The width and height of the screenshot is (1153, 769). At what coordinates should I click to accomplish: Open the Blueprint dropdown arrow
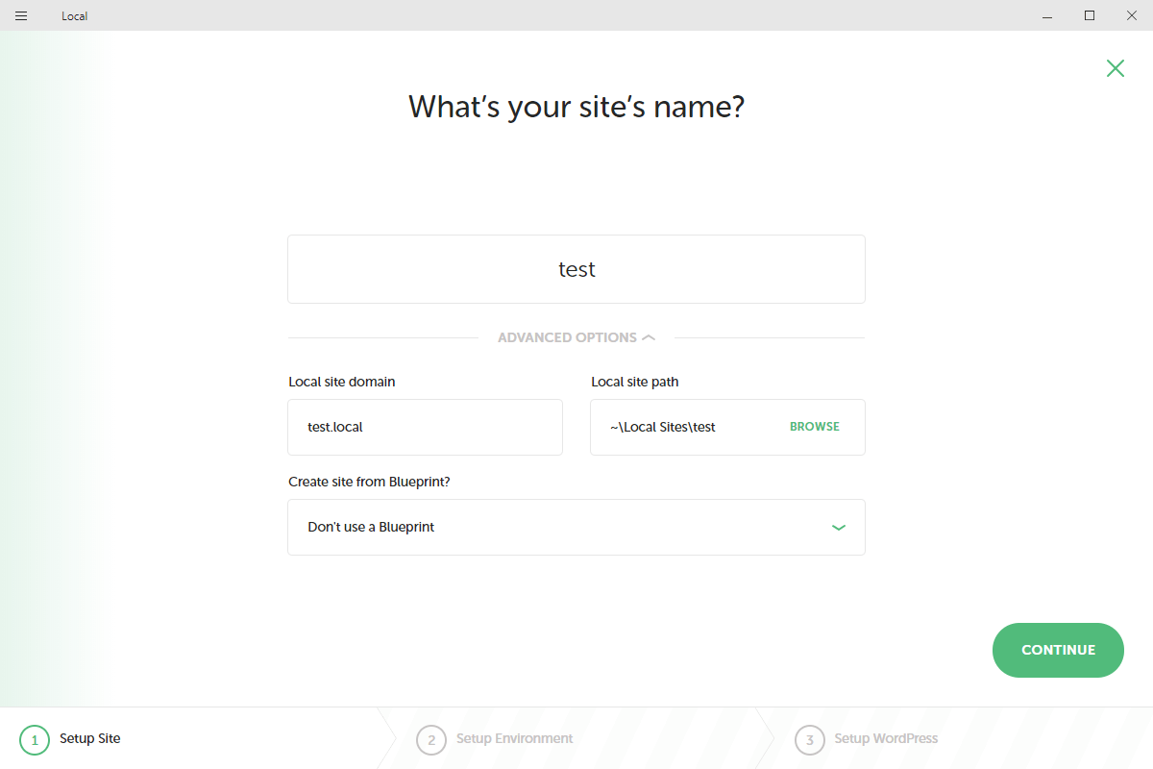839,527
